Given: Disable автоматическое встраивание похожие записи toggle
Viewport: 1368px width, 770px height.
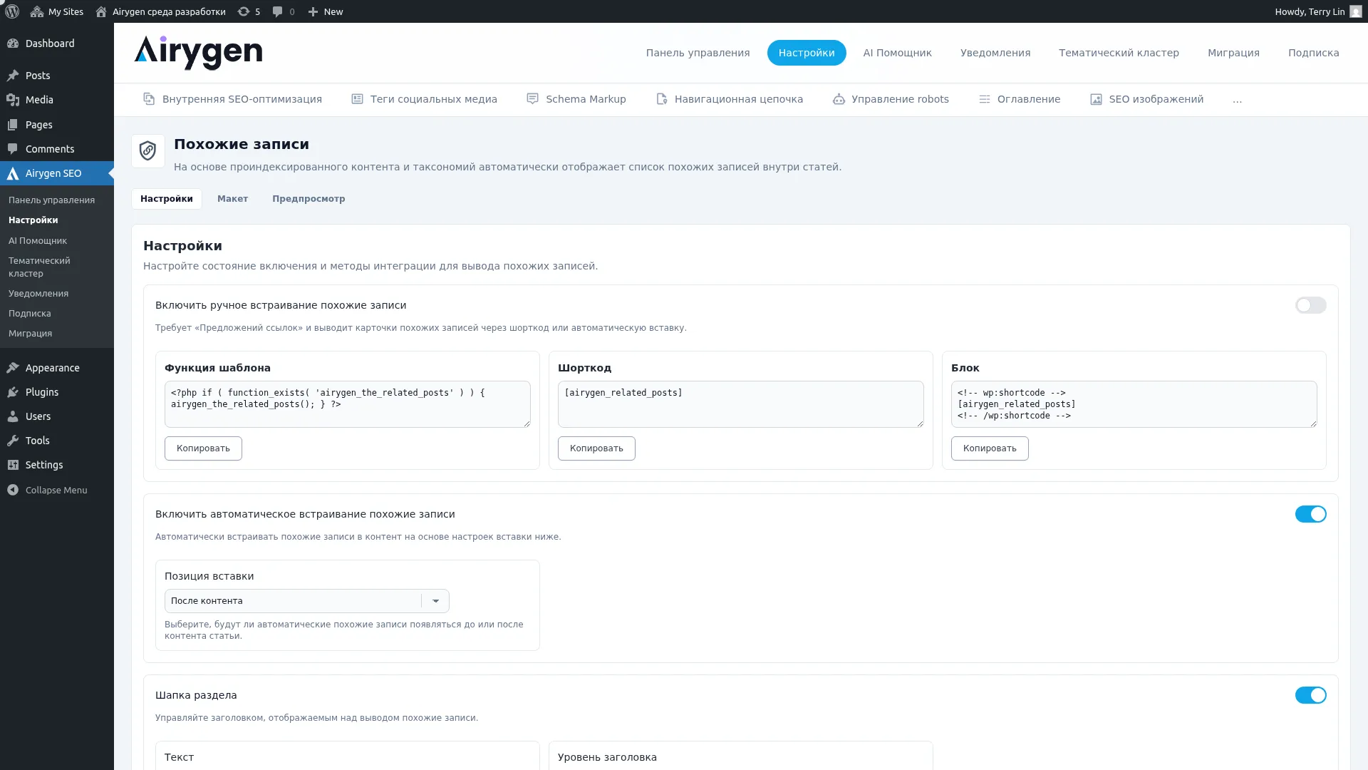Looking at the screenshot, I should [x=1310, y=514].
